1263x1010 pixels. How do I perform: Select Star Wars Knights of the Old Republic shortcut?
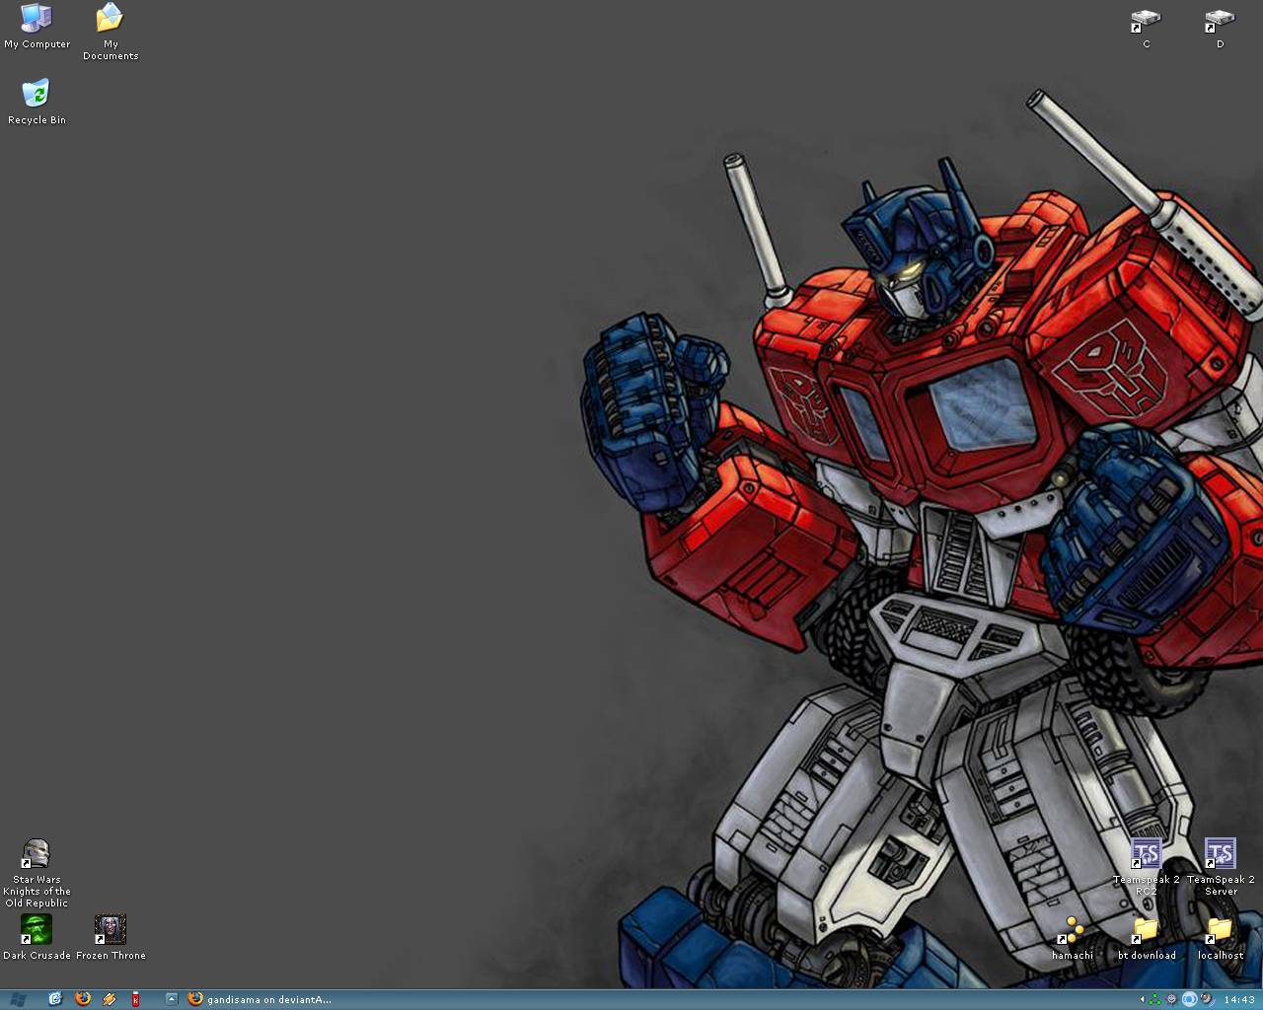pos(37,873)
